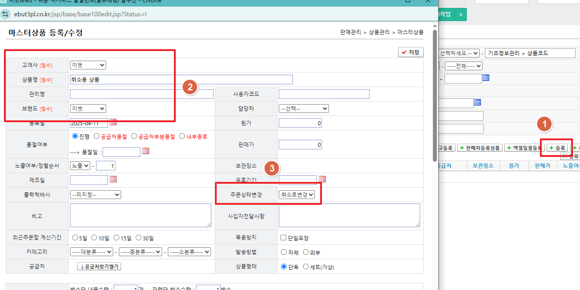Viewport: 580px width, 290px height.
Task: Select the 5일 radio button
Action: click(75, 238)
